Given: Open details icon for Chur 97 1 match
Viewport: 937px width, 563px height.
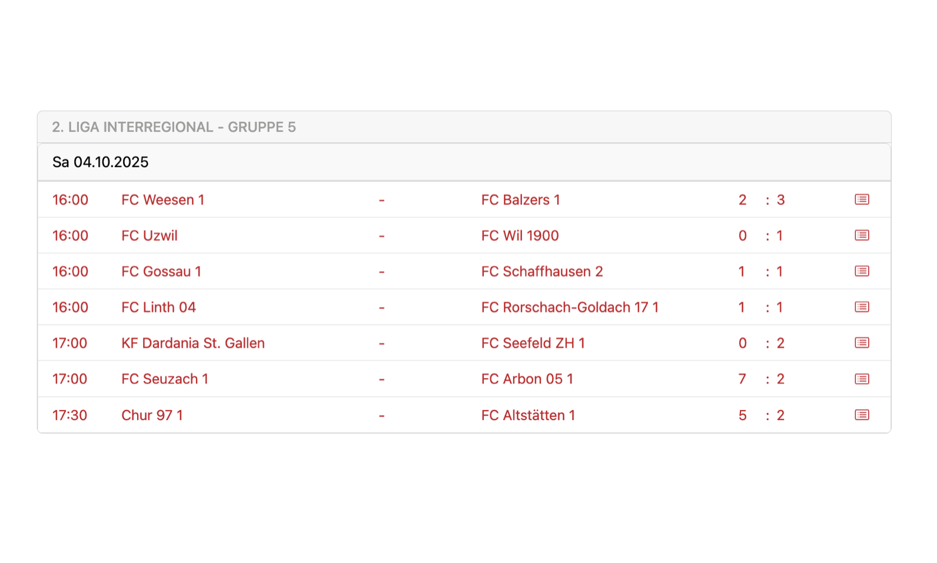Looking at the screenshot, I should click(862, 415).
